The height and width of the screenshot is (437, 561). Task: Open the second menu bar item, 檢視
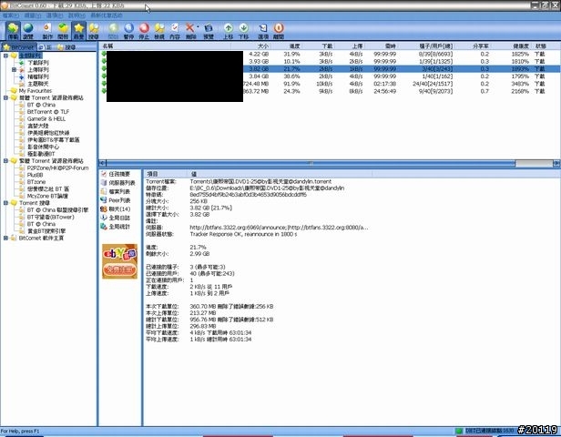click(33, 15)
